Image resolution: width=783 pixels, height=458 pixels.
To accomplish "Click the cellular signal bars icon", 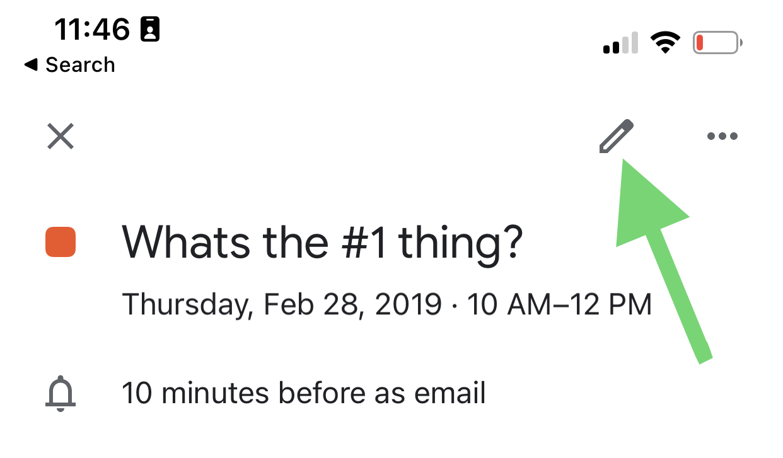I will pyautogui.click(x=621, y=44).
